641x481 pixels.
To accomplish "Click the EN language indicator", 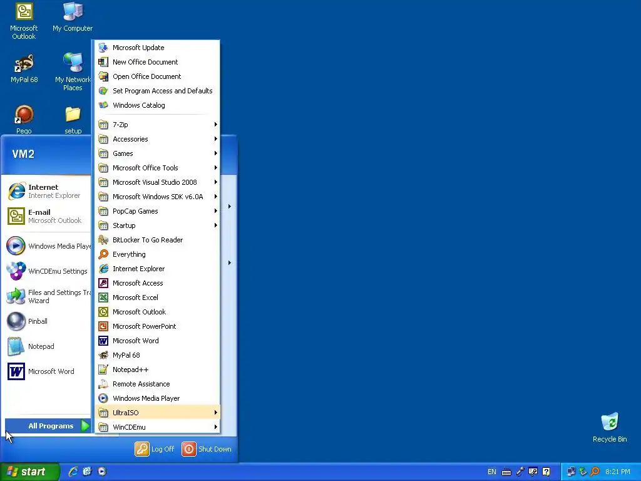I will pyautogui.click(x=492, y=472).
